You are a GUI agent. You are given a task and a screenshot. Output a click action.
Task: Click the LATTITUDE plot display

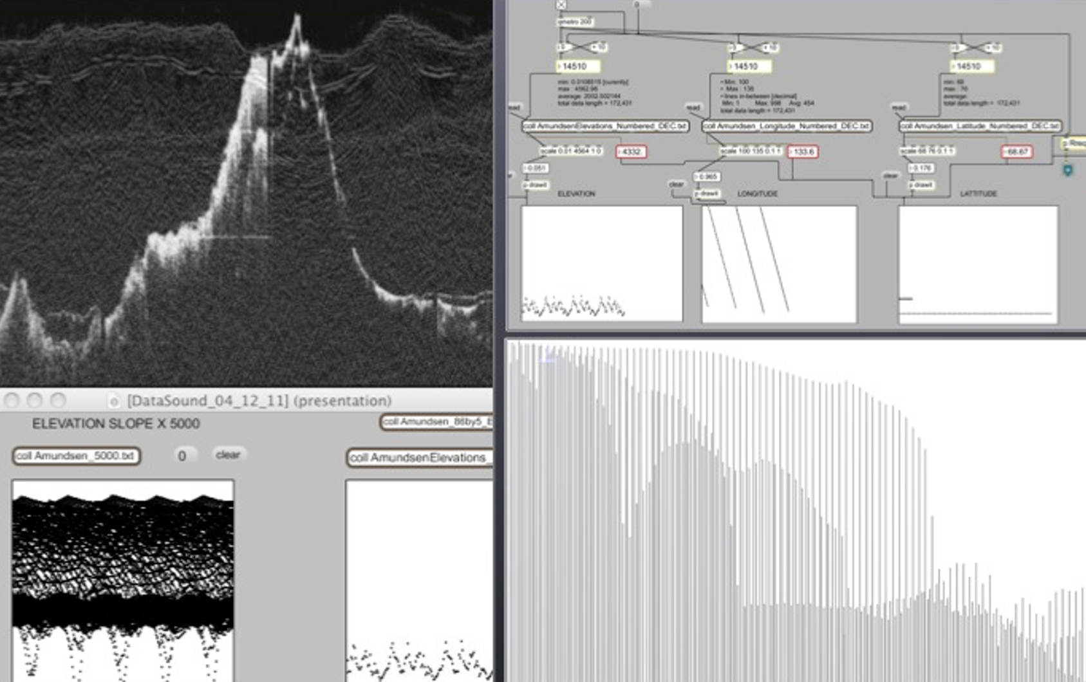(978, 264)
